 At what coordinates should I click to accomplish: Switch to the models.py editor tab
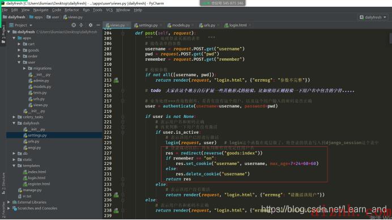(181, 26)
